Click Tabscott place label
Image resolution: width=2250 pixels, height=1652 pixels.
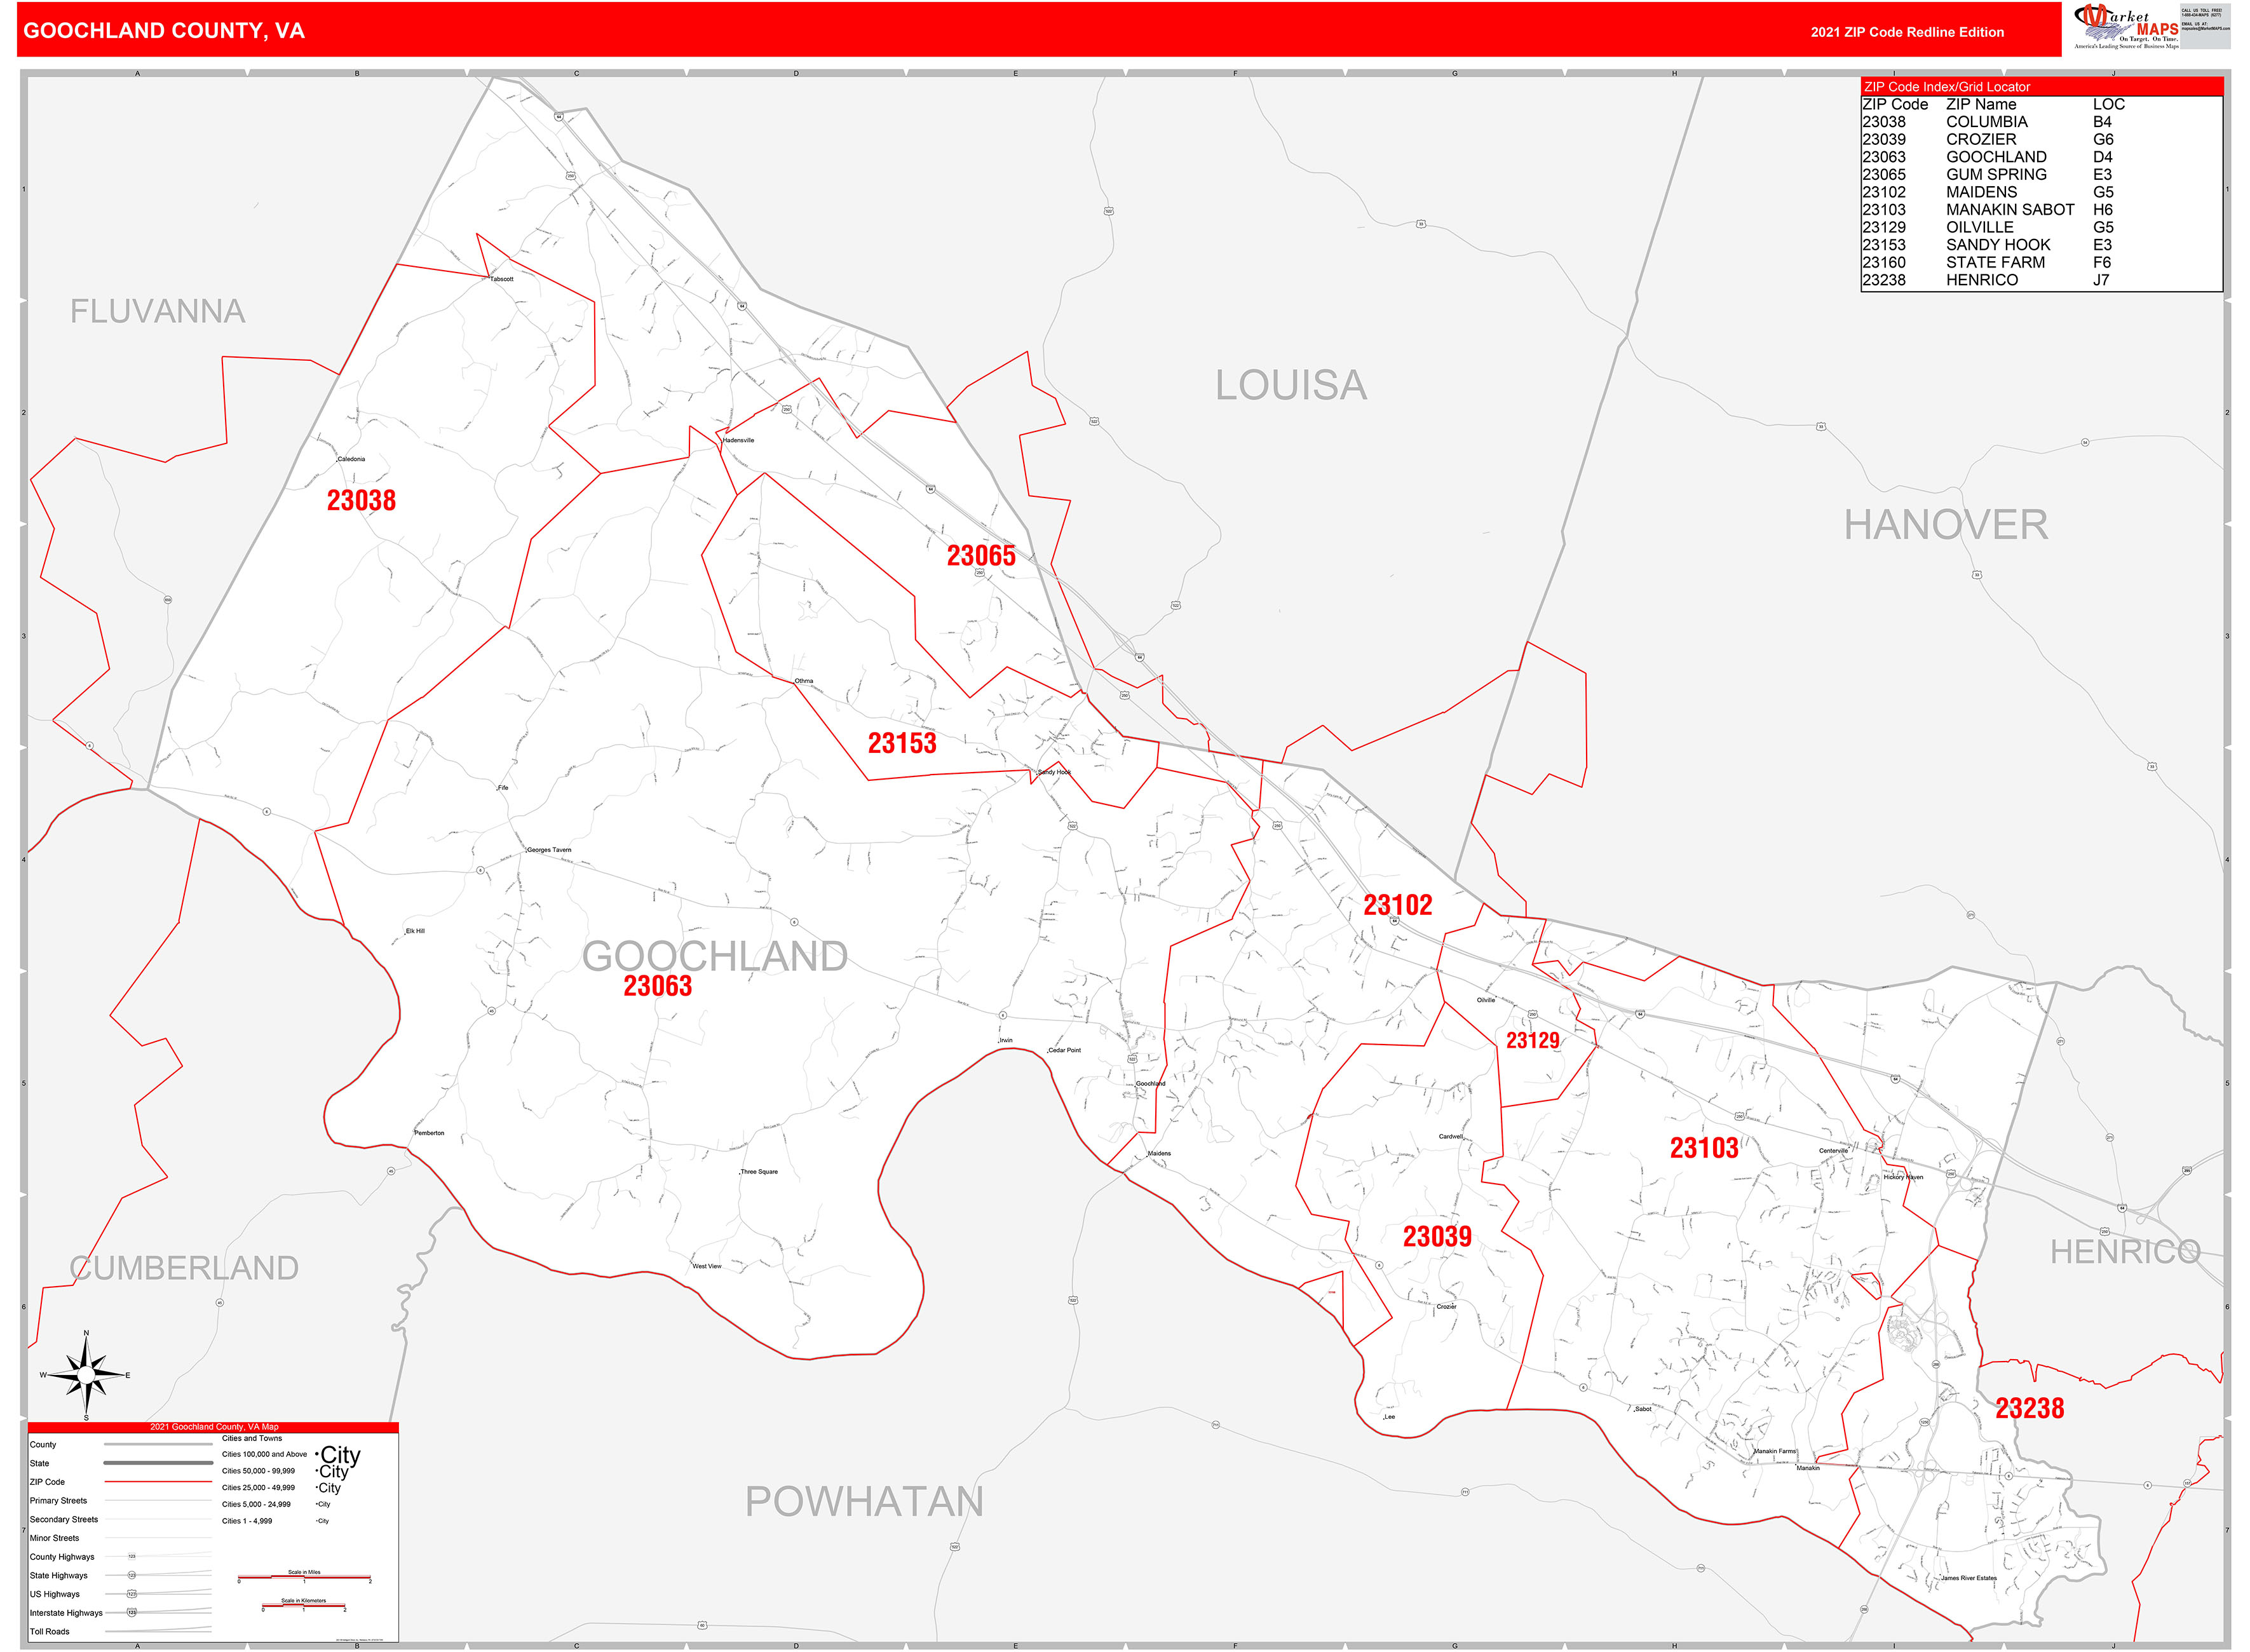[x=501, y=279]
